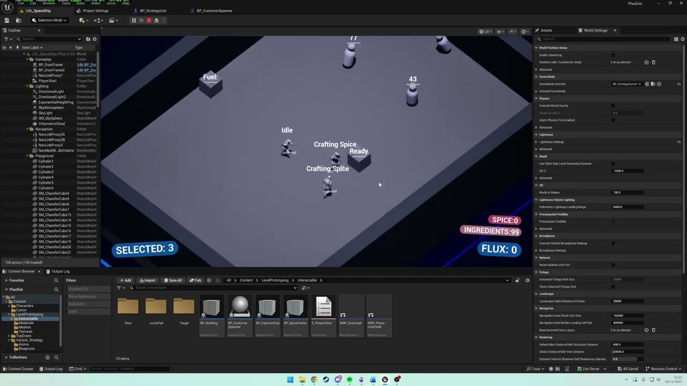
Task: Switch to the Output Log tab beside Content Browser
Action: click(57, 271)
